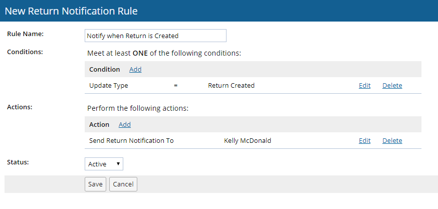Click the Send Return Notification To text
Screen dimensions: 438x209
[131, 141]
